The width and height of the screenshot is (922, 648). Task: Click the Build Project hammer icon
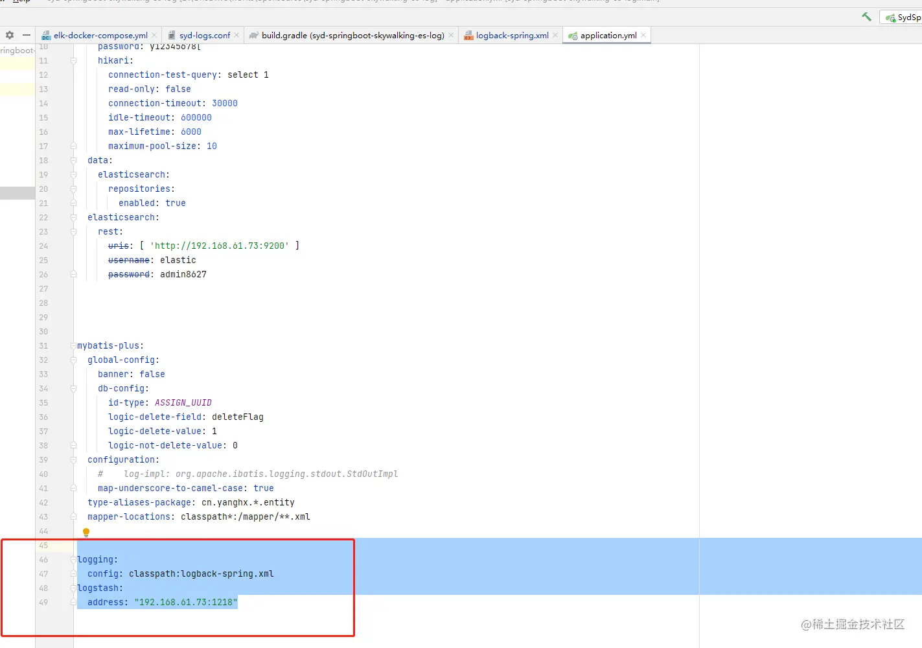tap(866, 17)
